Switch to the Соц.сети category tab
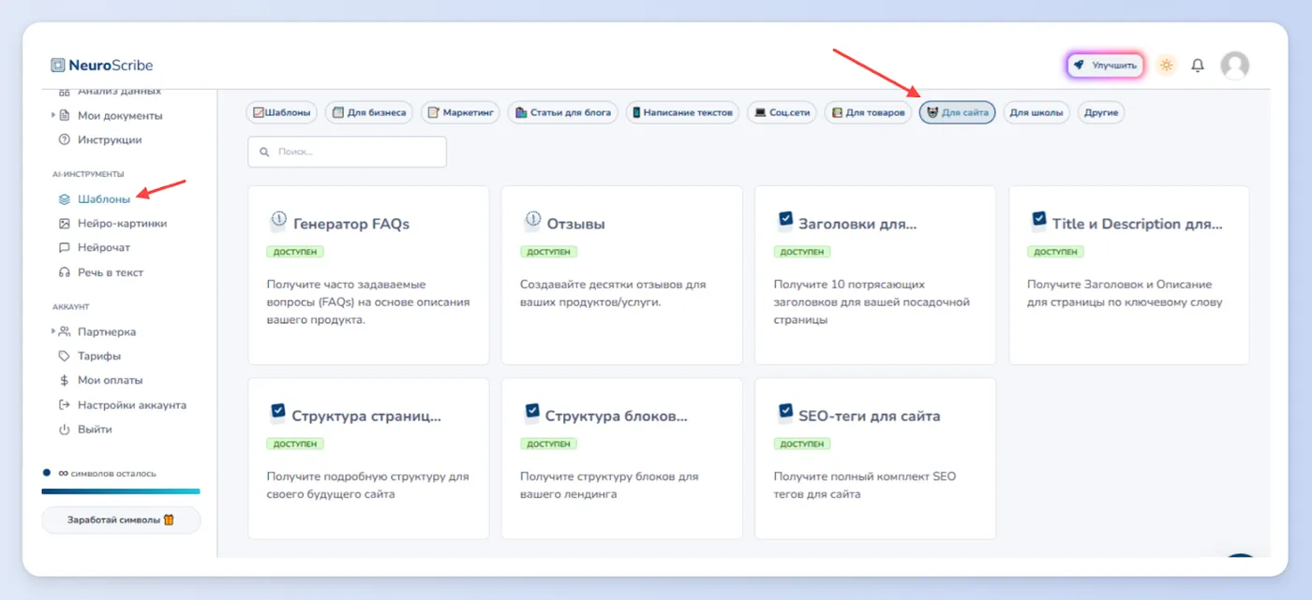Viewport: 1312px width, 600px height. [782, 112]
